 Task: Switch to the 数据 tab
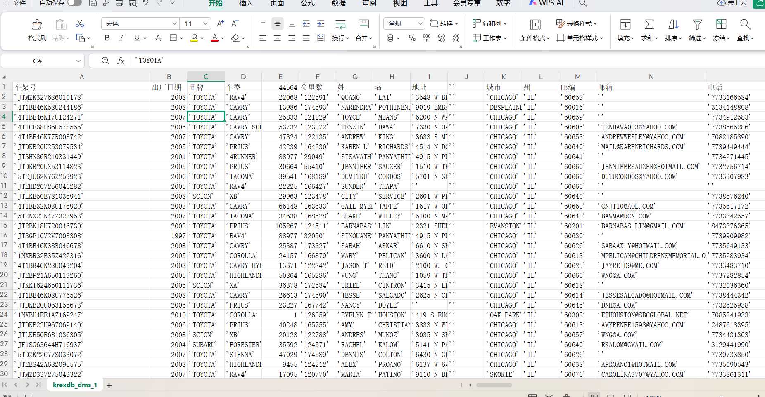pos(339,3)
